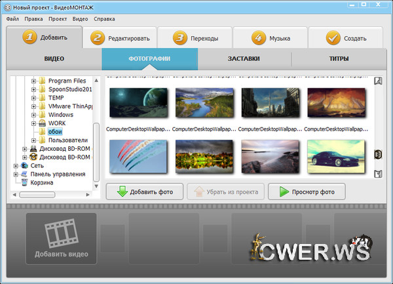Screen dimensions: 393x284
Task: Click the first Дисковод BD-ROM drive icon
Action: click(x=33, y=149)
